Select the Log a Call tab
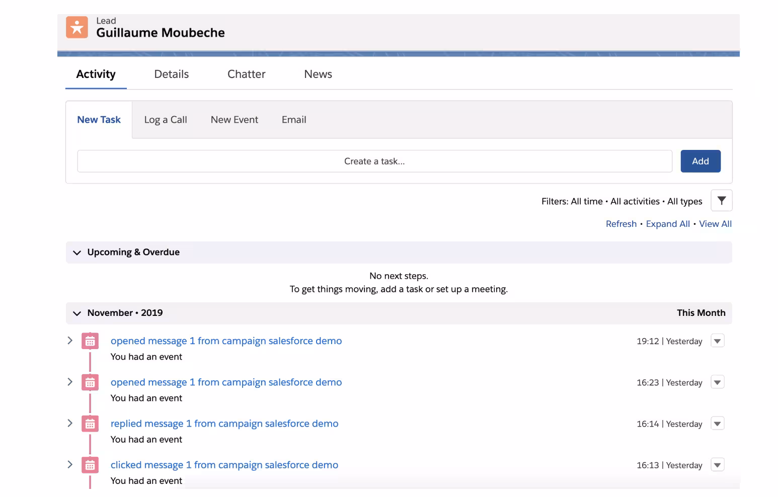 pyautogui.click(x=165, y=120)
